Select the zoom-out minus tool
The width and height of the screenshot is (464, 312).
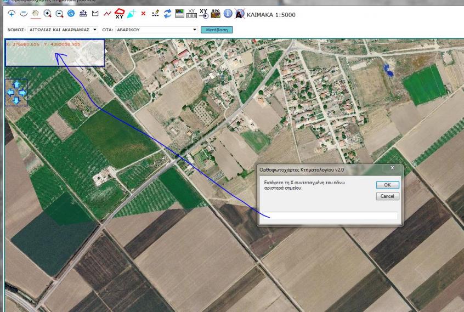coord(24,13)
